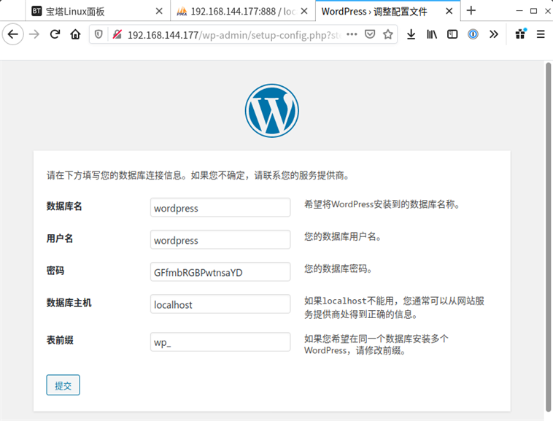553x421 pixels.
Task: Close the phpMyAdmin tab
Action: (304, 11)
